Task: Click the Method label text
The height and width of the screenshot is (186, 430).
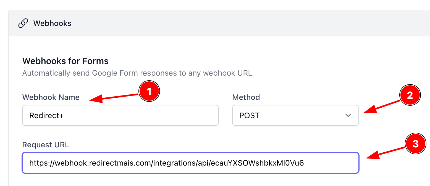Action: [246, 97]
